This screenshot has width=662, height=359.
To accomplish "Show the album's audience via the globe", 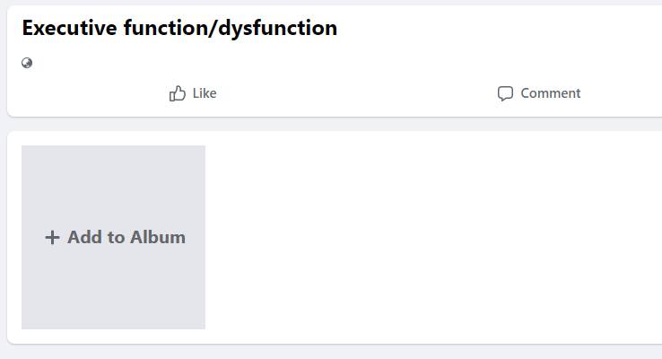I will point(27,63).
